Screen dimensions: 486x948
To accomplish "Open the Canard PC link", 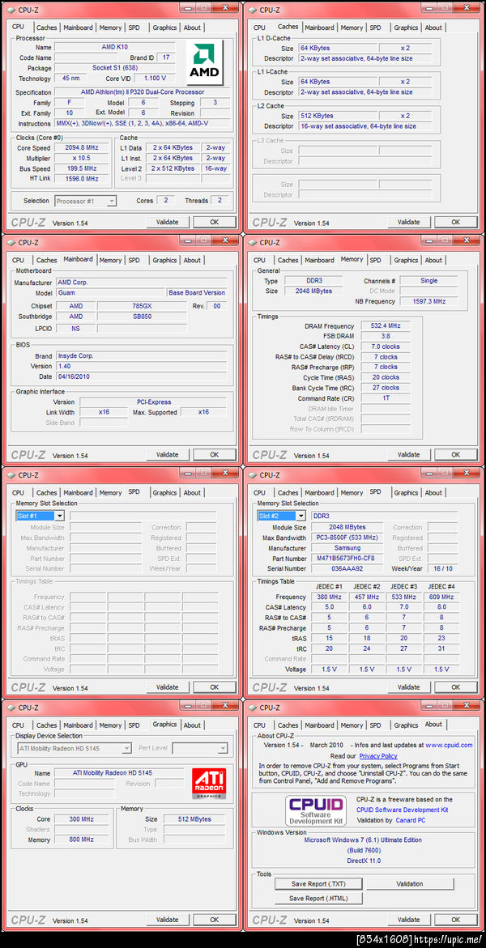I will (411, 820).
